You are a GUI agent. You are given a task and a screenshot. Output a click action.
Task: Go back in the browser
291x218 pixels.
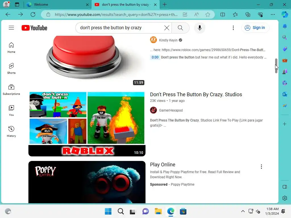(8, 14)
